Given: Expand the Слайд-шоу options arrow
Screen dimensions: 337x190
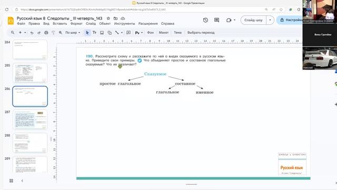Looking at the screenshot, I should coord(270,20).
